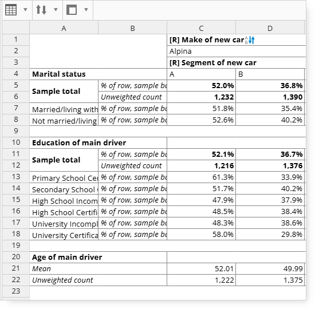Click 'Education of main driver' heading

point(99,142)
